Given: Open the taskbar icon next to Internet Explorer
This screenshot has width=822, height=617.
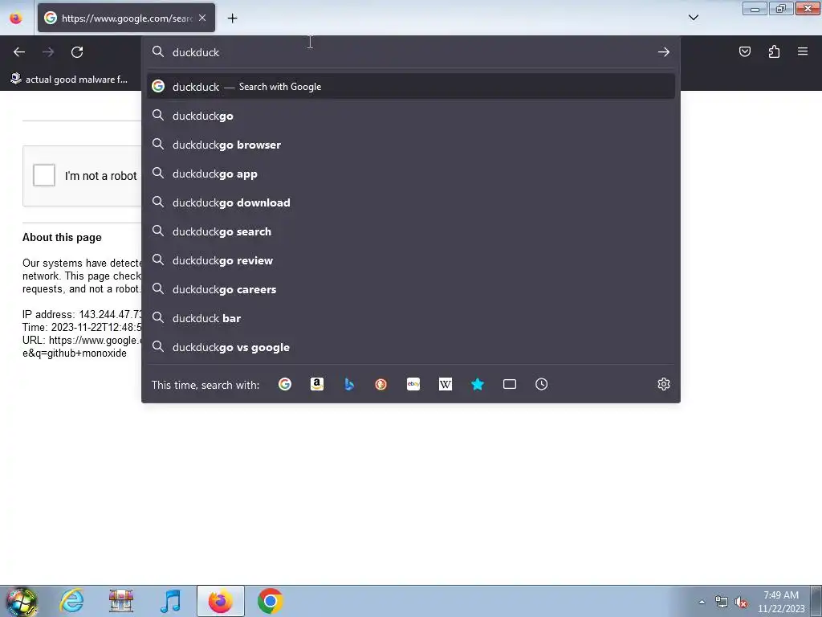Looking at the screenshot, I should (121, 601).
